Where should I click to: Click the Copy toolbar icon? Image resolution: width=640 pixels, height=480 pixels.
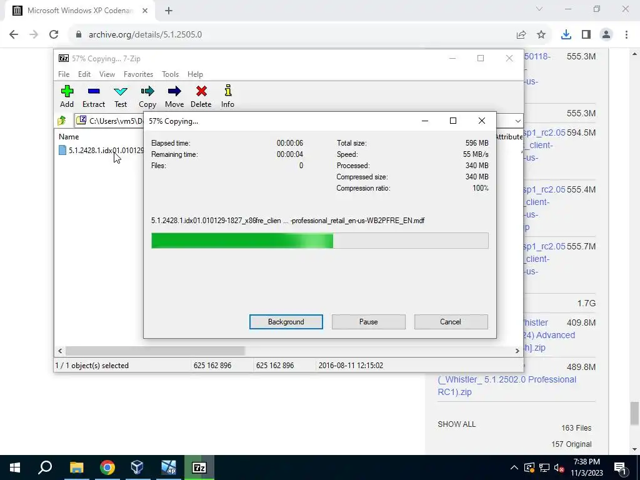pos(147,96)
